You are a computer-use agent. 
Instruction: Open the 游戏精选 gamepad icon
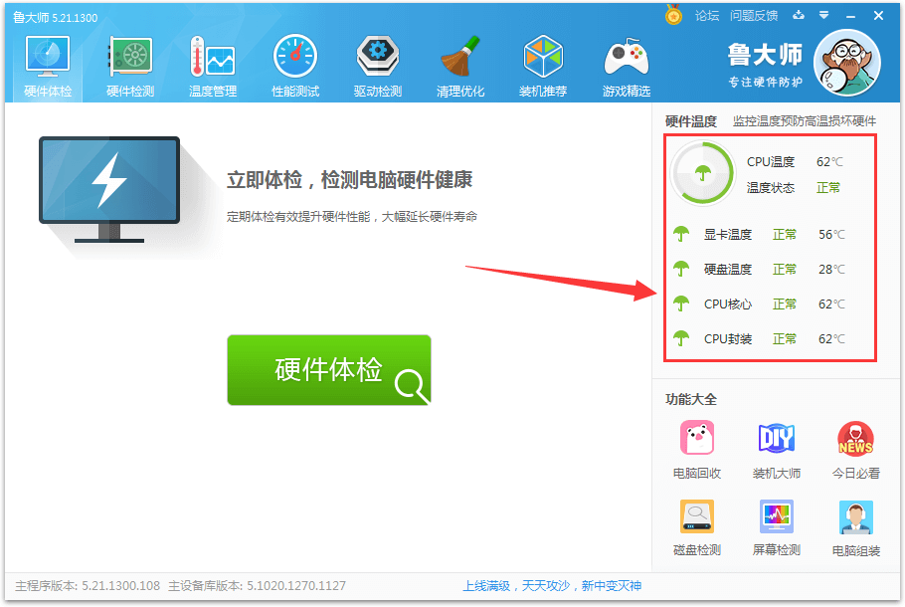pyautogui.click(x=627, y=67)
